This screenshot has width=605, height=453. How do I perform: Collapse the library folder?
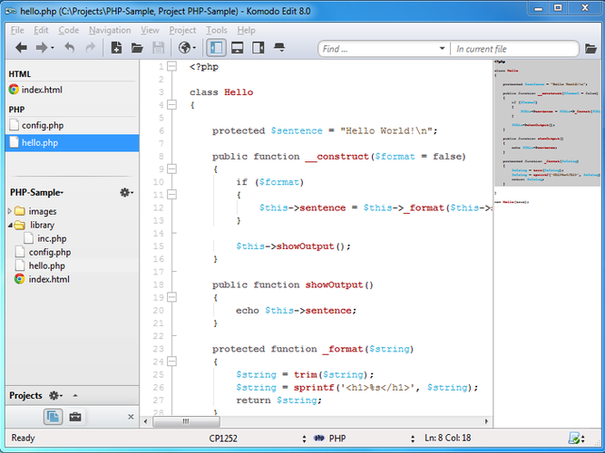pos(10,226)
